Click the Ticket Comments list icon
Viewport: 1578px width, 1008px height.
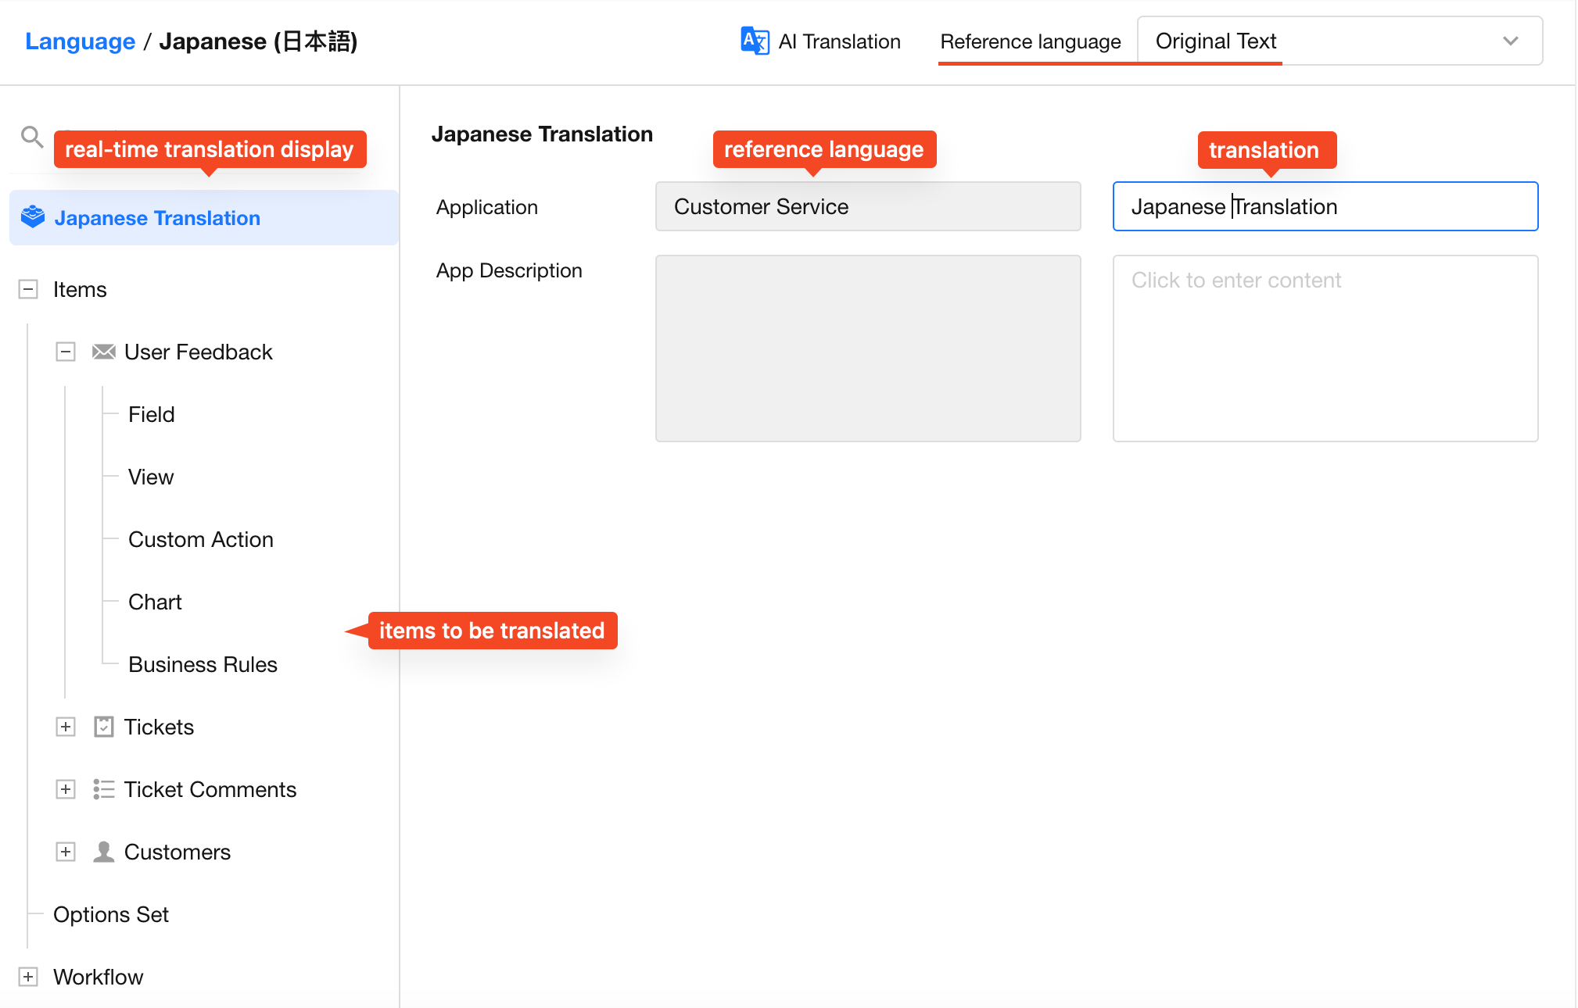104,789
